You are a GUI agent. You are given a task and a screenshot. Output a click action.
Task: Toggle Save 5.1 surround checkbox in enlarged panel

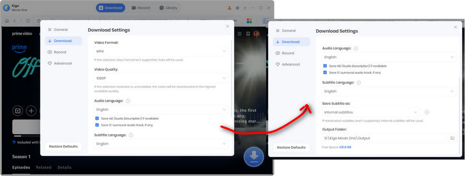point(325,72)
